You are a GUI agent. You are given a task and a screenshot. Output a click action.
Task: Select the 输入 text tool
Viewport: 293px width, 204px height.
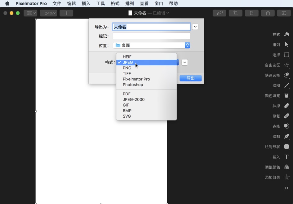(x=286, y=157)
